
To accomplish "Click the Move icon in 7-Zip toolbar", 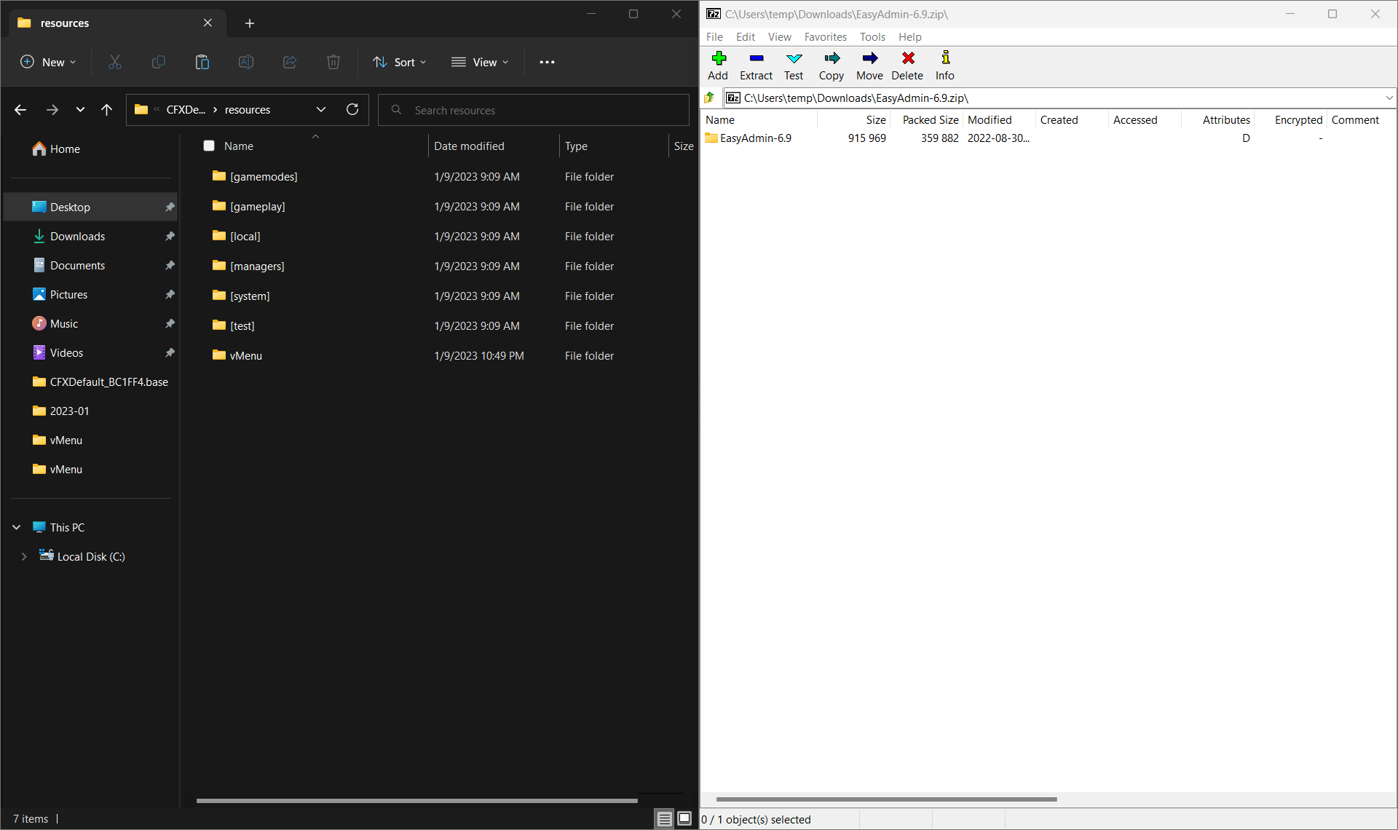I will (x=869, y=66).
